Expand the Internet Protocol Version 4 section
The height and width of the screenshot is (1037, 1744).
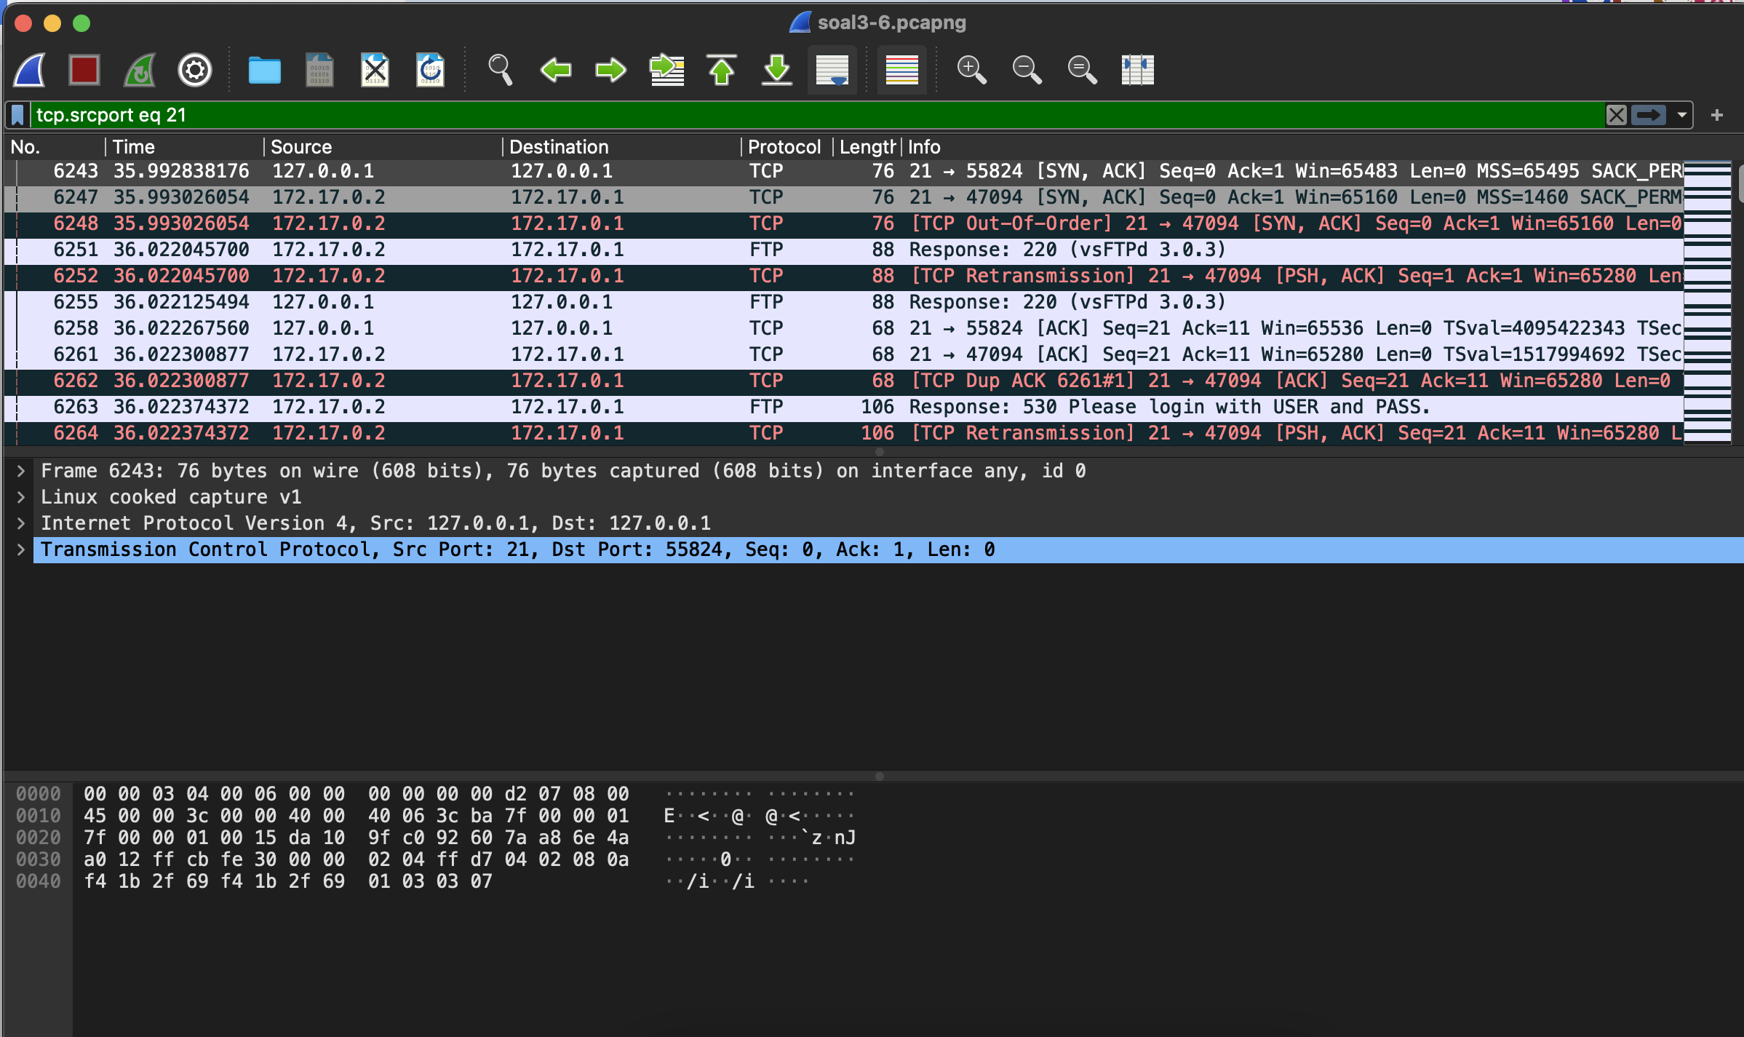coord(21,523)
